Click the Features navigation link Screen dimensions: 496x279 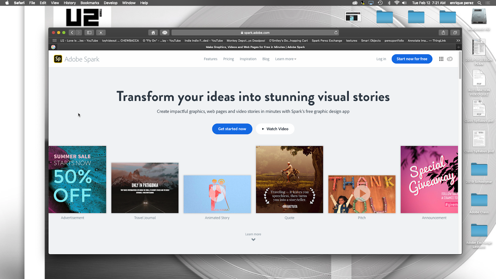[210, 59]
